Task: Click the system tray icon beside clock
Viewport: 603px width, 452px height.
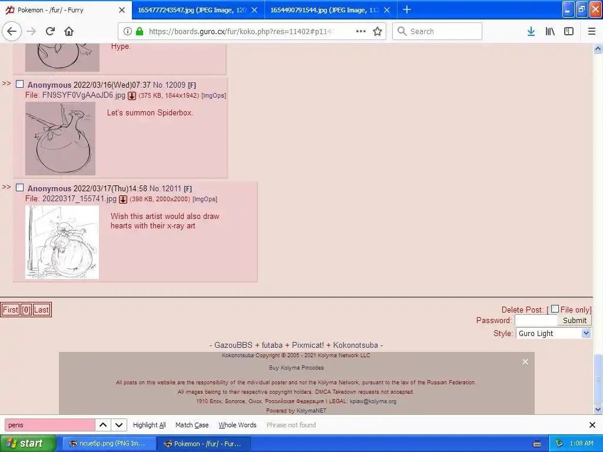Action: (x=559, y=443)
